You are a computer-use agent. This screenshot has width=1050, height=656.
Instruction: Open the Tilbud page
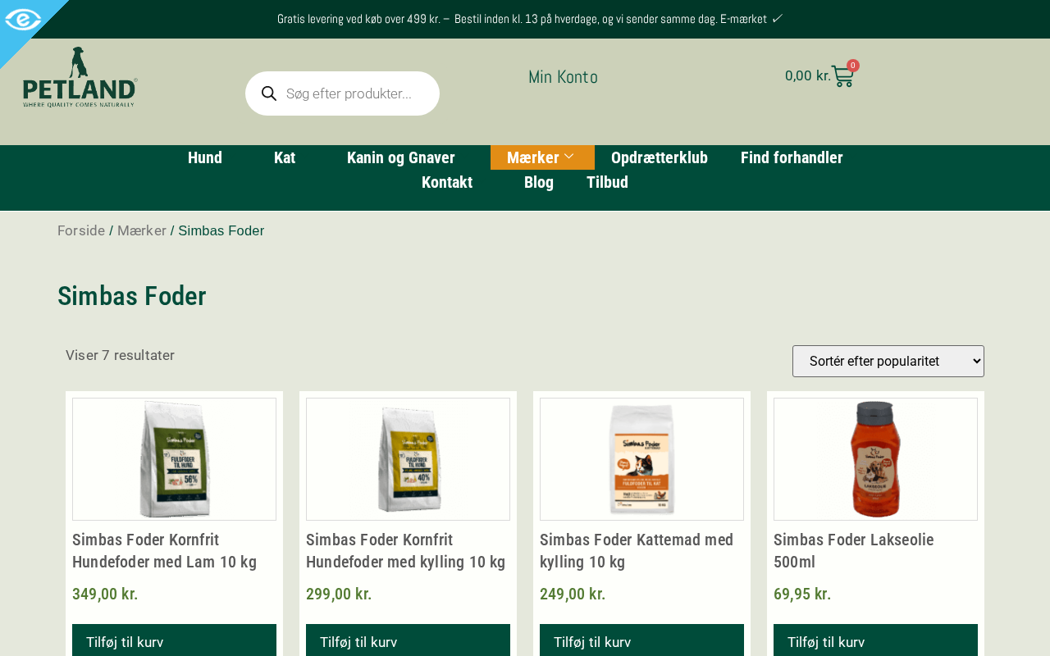(x=607, y=182)
